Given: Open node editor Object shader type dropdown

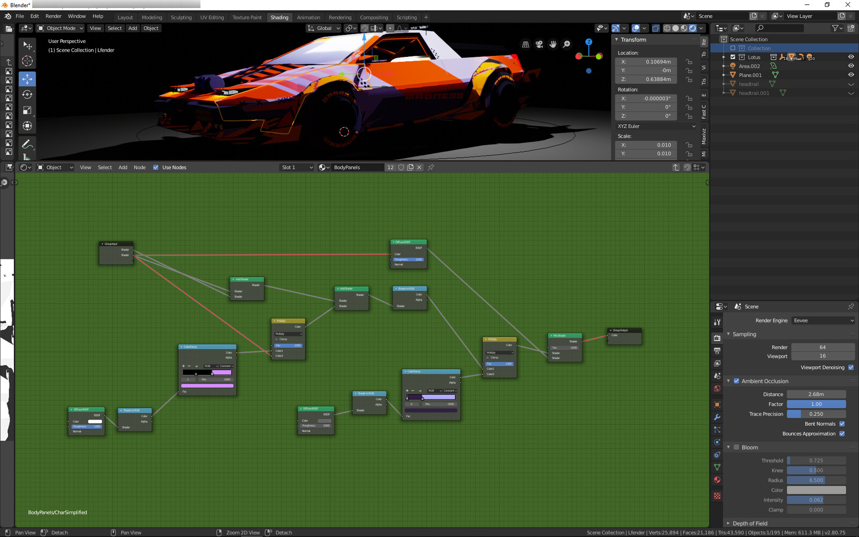Looking at the screenshot, I should pos(54,168).
